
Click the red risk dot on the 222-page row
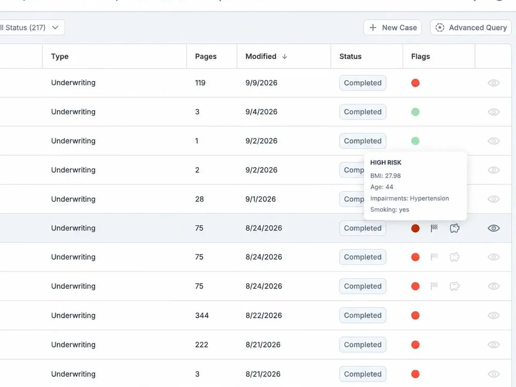coord(415,344)
